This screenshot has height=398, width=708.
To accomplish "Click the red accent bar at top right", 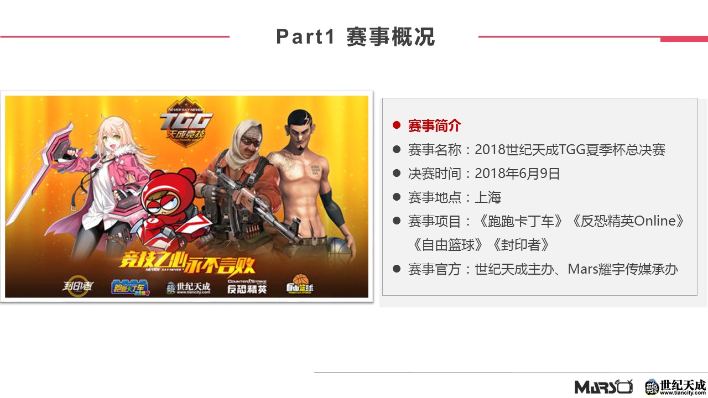I will pos(684,39).
